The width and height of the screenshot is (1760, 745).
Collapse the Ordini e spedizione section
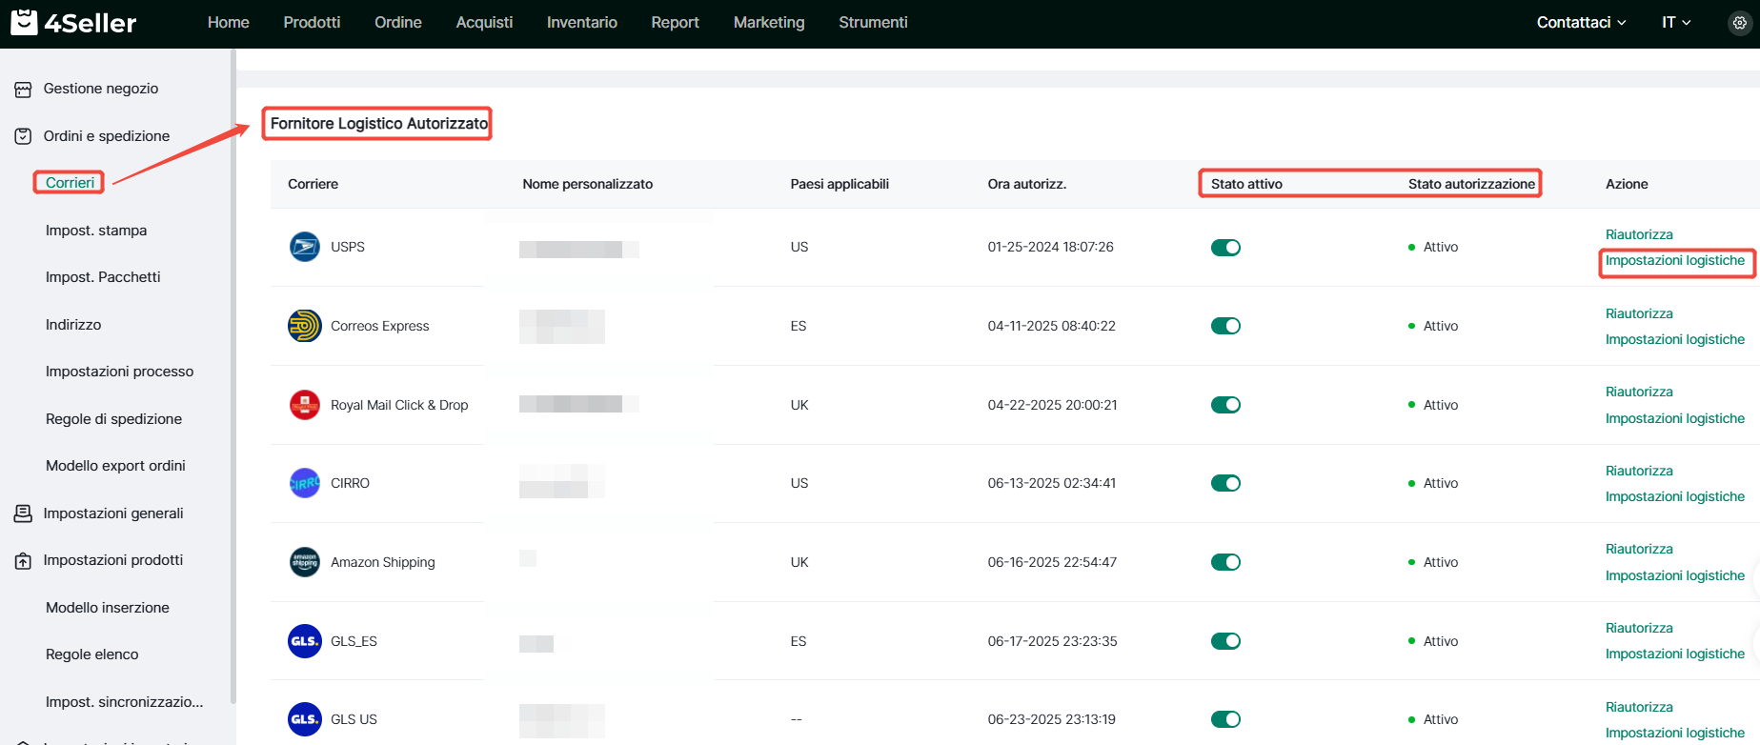click(x=106, y=136)
